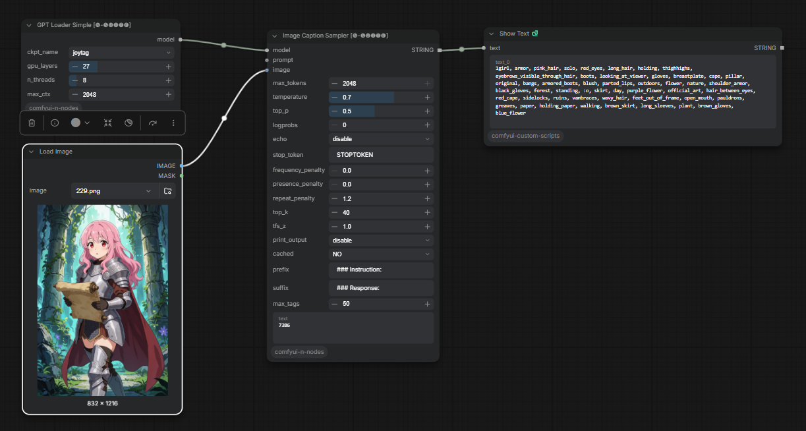Increase tfs_z with the plus button
The height and width of the screenshot is (431, 806).
[x=428, y=227]
